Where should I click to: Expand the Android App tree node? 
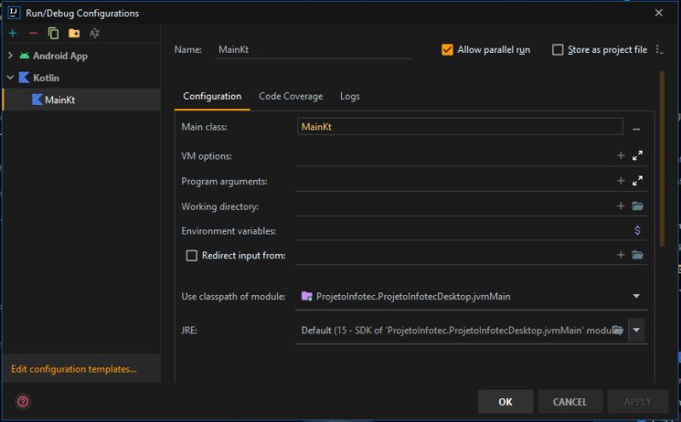click(x=10, y=55)
